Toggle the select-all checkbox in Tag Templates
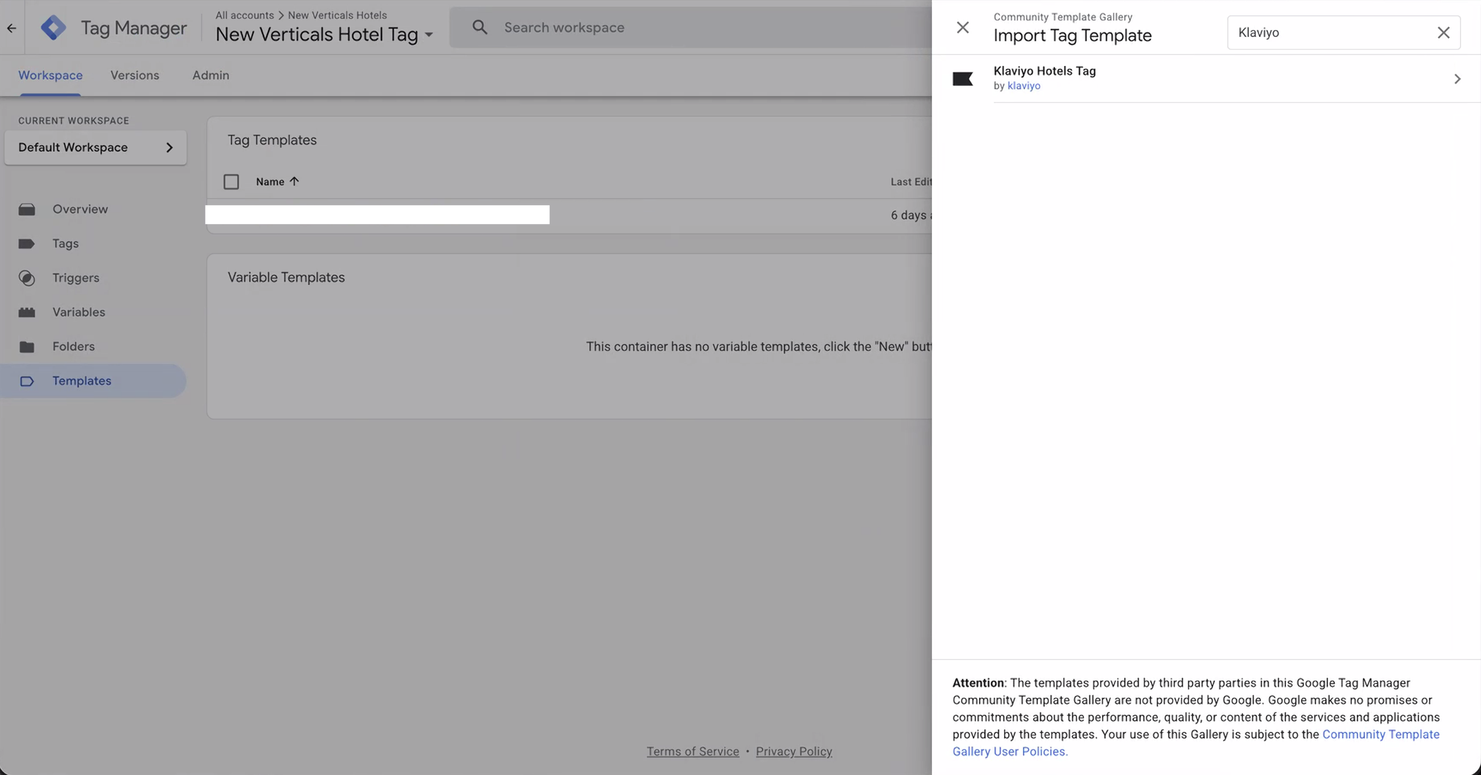Image resolution: width=1481 pixels, height=775 pixels. pyautogui.click(x=231, y=181)
